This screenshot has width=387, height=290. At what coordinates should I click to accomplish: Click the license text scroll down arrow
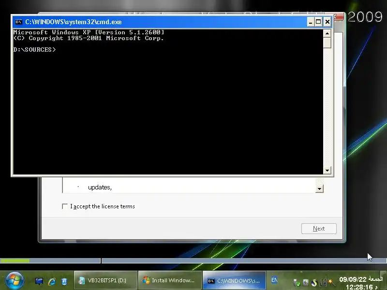tap(319, 189)
